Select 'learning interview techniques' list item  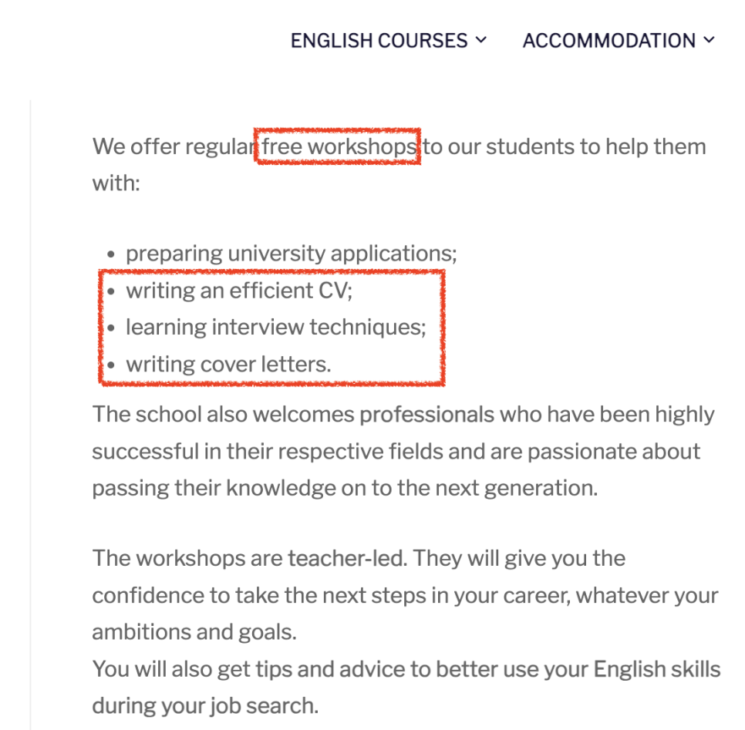tap(275, 328)
